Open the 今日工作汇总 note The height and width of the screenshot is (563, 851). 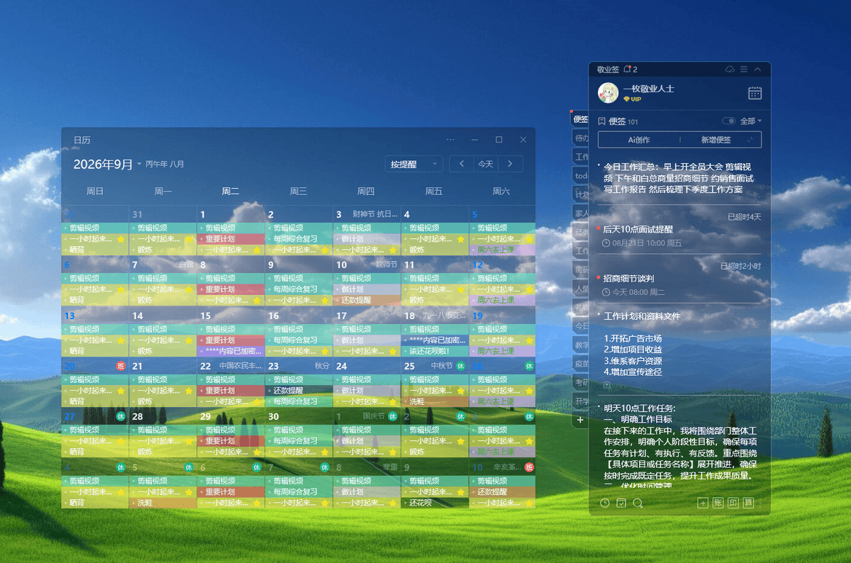(x=679, y=178)
